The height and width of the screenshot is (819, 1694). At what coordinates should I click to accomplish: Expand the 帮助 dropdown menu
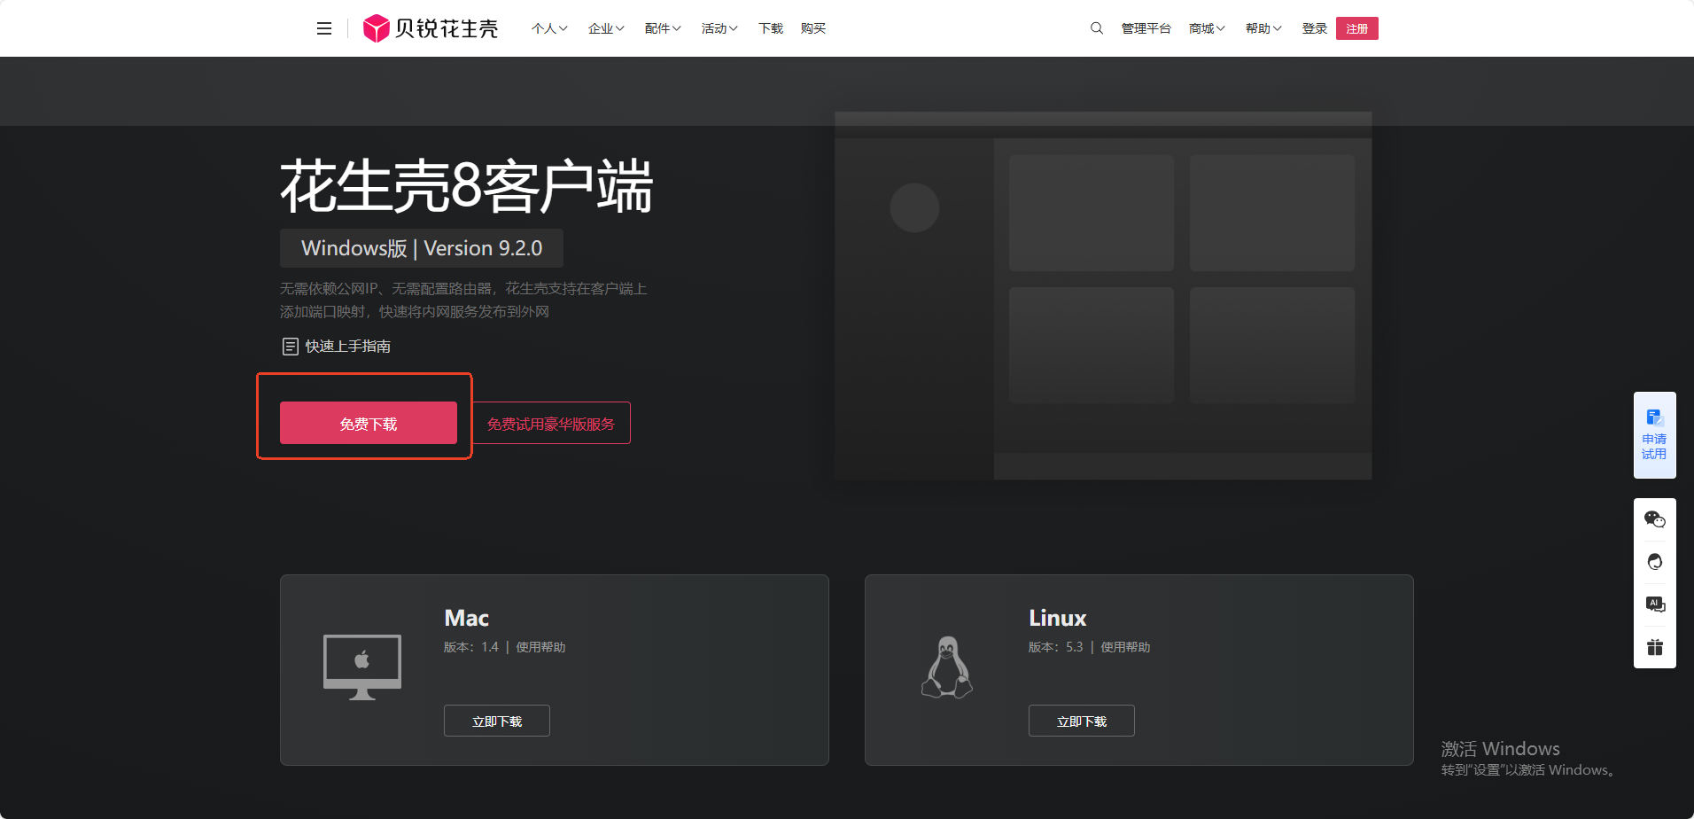point(1263,28)
